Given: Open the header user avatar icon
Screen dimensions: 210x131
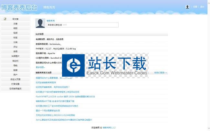Looking at the screenshot, I should (187, 7).
